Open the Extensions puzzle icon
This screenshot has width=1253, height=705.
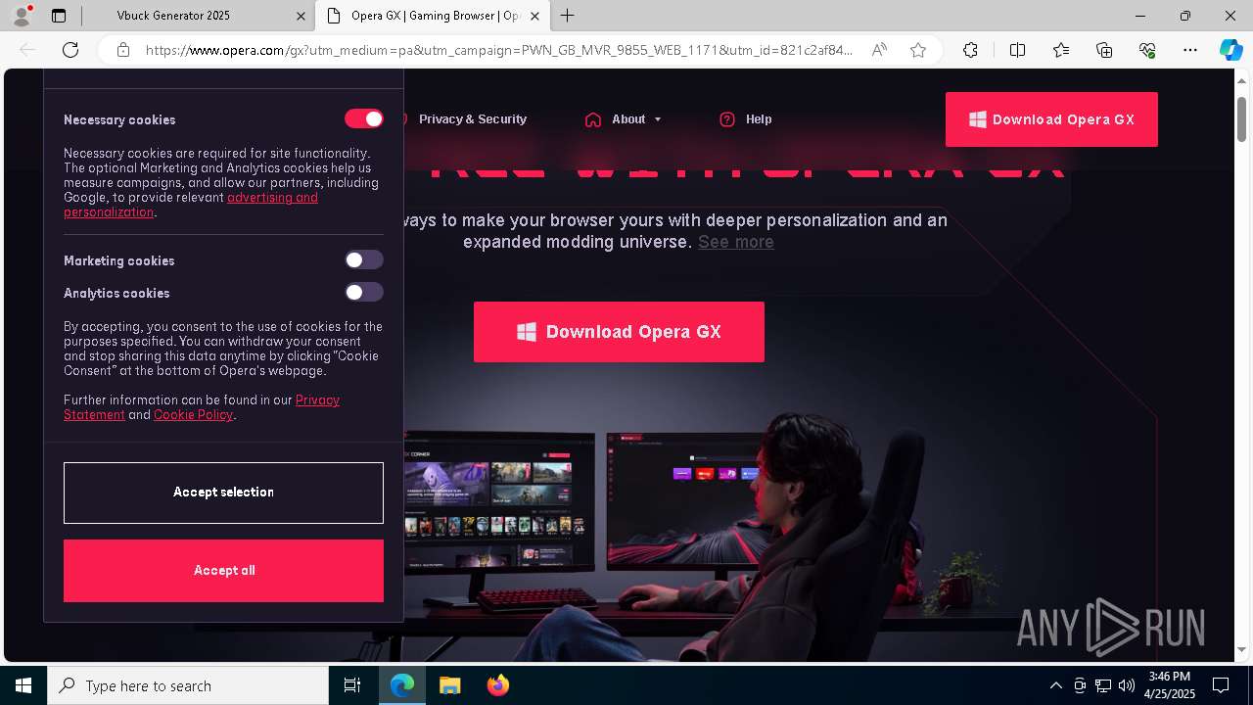pos(970,50)
